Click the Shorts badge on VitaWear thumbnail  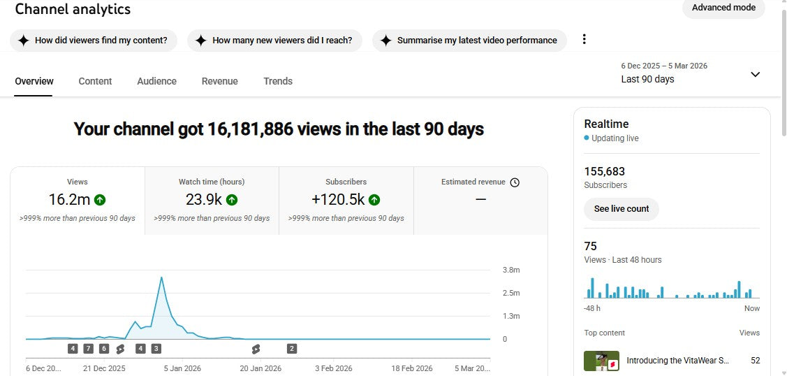612,365
